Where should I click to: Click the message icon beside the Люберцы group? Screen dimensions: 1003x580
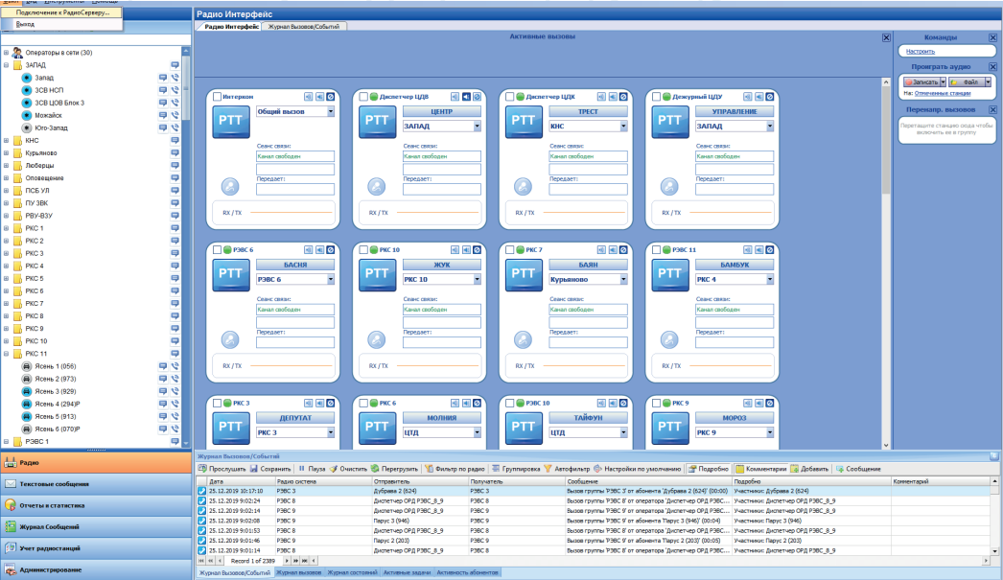click(x=175, y=166)
